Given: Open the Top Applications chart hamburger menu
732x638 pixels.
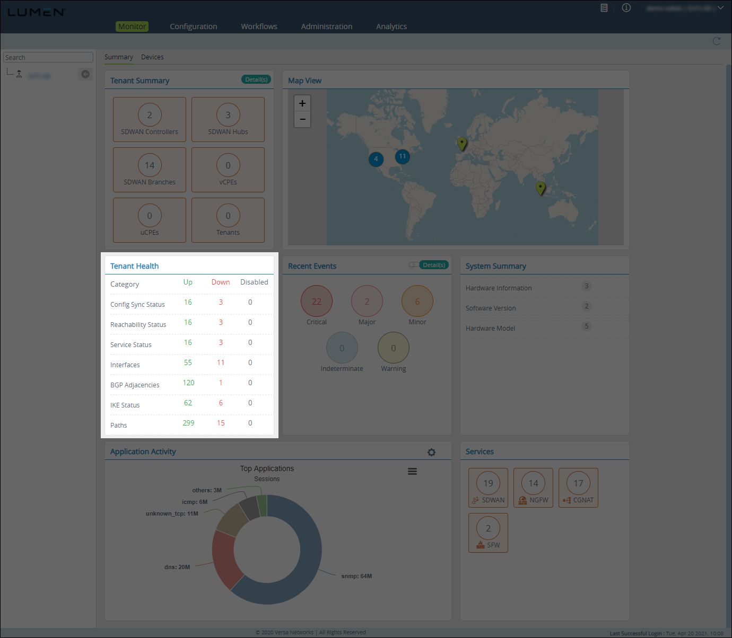Looking at the screenshot, I should [x=412, y=472].
